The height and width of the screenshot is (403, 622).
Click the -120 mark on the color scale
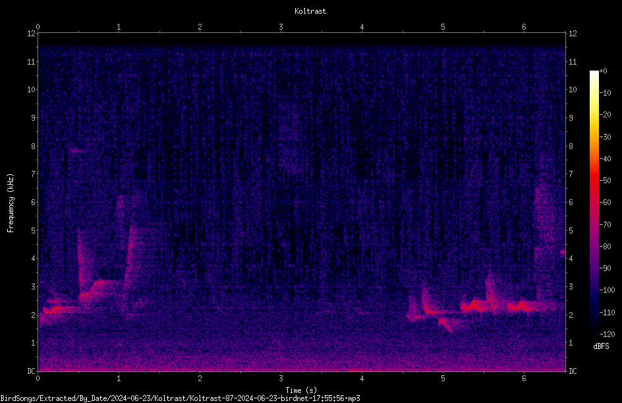[607, 334]
